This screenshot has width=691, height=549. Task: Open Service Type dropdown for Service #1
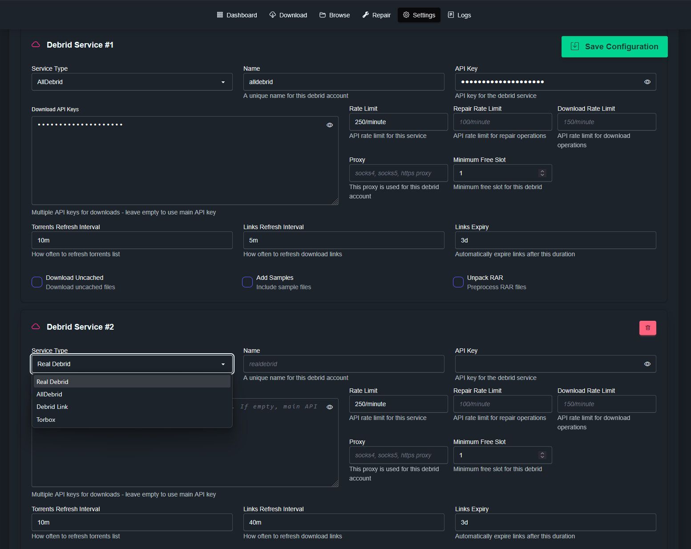tap(132, 82)
